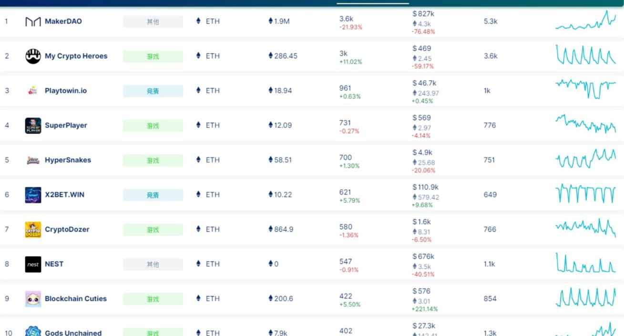
Task: Click the $676k volume for NEST
Action: [423, 256]
